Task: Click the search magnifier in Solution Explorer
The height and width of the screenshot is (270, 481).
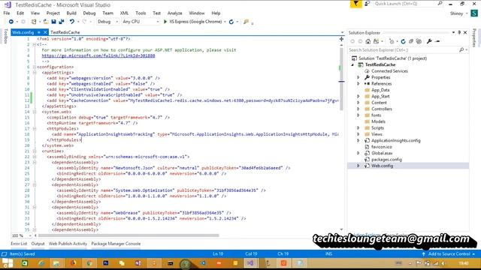Action: [461, 49]
